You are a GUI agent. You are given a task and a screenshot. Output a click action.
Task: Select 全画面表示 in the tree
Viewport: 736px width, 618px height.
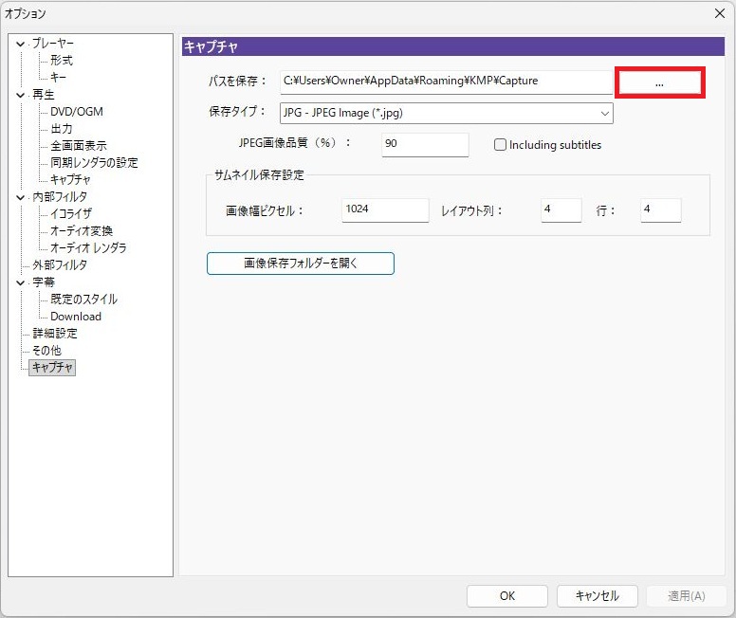[x=78, y=146]
